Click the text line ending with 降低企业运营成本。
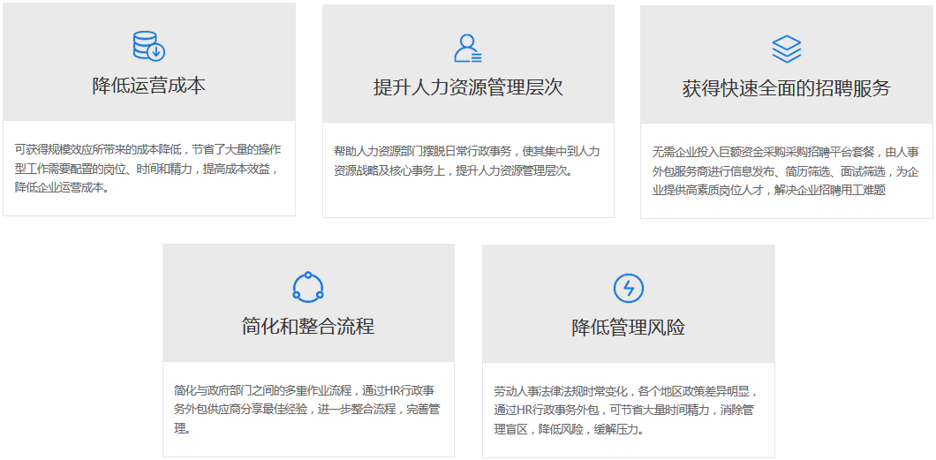Image resolution: width=936 pixels, height=460 pixels. pos(63,187)
